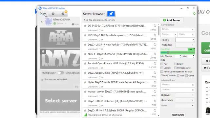Favorite the DayZ - JP1 server star
Screen dimensions: 210x118
click(x=85, y=110)
